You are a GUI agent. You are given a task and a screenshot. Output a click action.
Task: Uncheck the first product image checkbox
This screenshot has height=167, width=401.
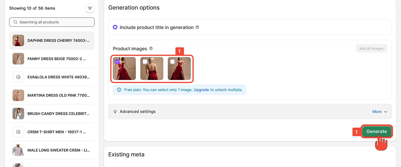[x=117, y=61]
